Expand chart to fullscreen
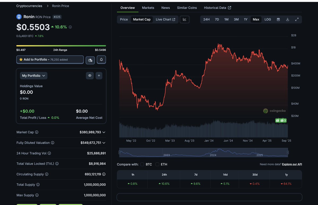Screen dimensions: 318x205 point(297,19)
